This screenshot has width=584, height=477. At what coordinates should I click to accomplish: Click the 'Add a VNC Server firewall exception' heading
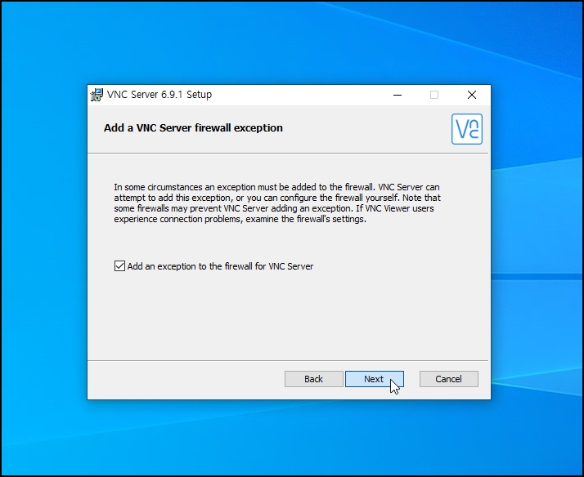[x=193, y=128]
